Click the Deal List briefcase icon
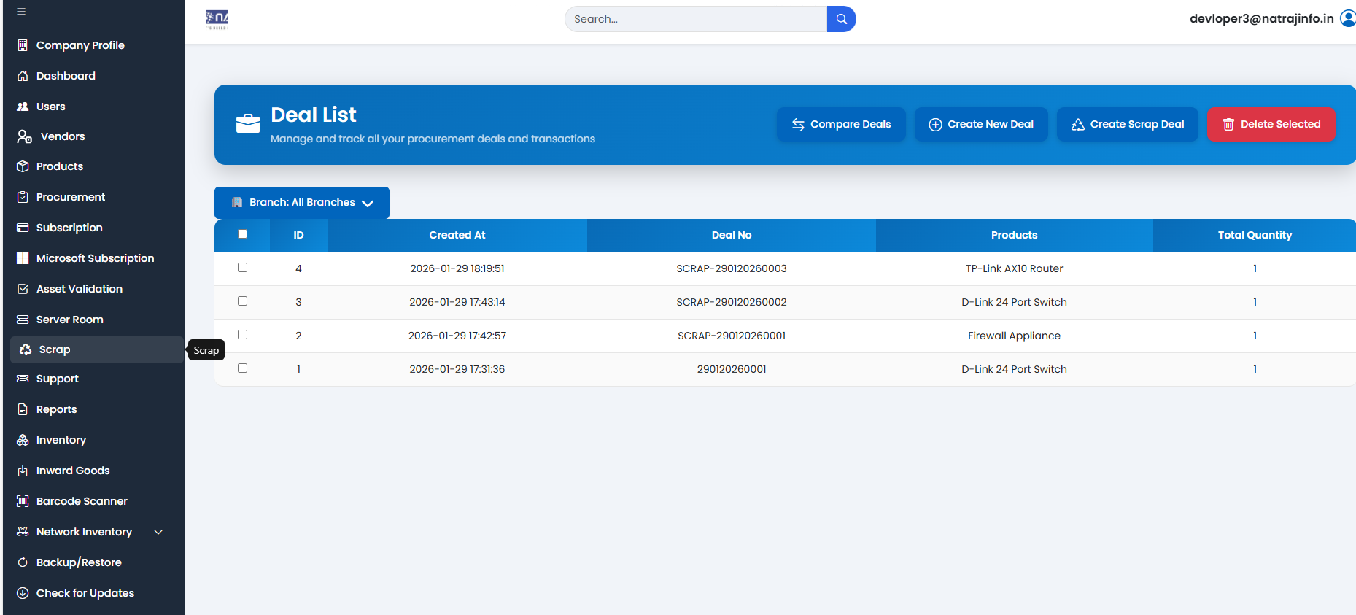The height and width of the screenshot is (615, 1356). [x=248, y=124]
